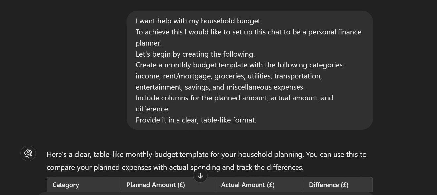Click the scroll-to-bottom down arrow button
The height and width of the screenshot is (195, 437).
point(200,176)
